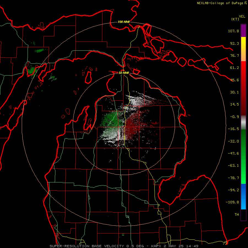Select the 14.5 velocity scale label
Screen dimensions: 248x248
(234, 104)
